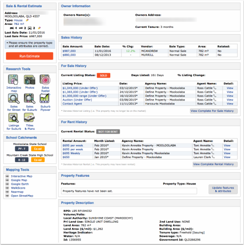Click the 8 - 12 school grade badge

[x=21, y=160]
